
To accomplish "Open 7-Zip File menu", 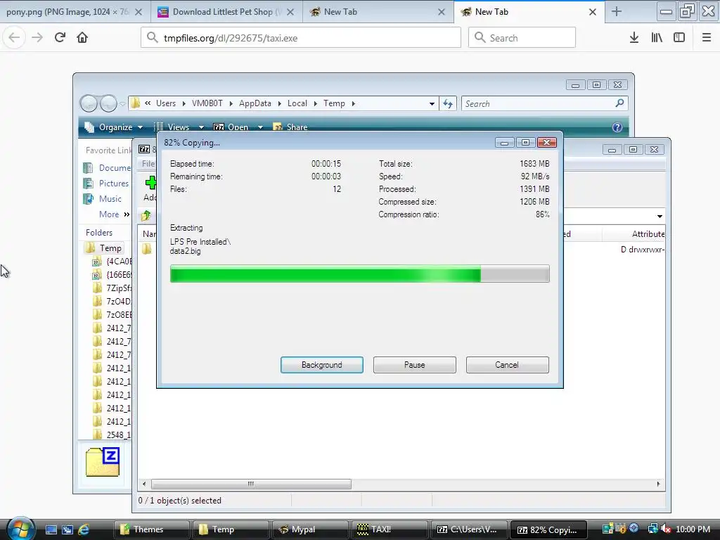I will pyautogui.click(x=148, y=163).
